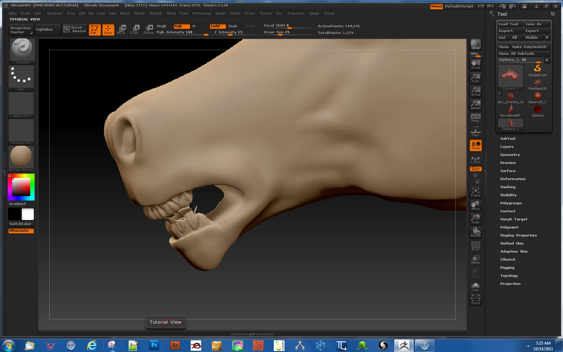Expand the Geometry section
563x352 pixels.
510,155
